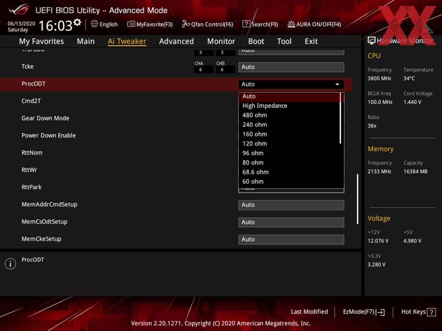The height and width of the screenshot is (331, 442).
Task: Click the 3800 MHz CPU frequency value
Action: (x=379, y=78)
